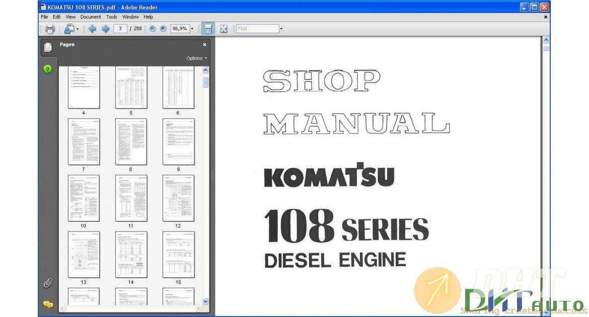Click thumbnails horizontal scroll right arrow
The image size is (589, 317).
[198, 309]
